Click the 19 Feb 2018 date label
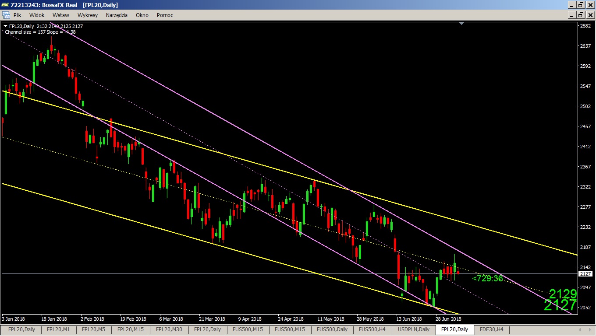This screenshot has height=336, width=596. coord(133,319)
